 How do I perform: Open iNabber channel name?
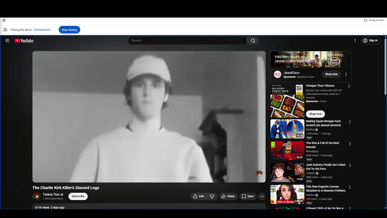click(310, 195)
